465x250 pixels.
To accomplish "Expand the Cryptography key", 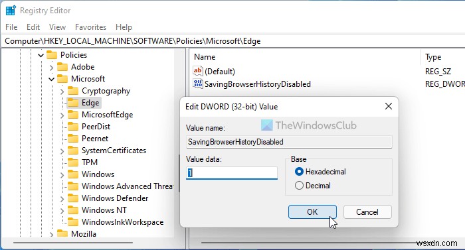I will (x=62, y=92).
